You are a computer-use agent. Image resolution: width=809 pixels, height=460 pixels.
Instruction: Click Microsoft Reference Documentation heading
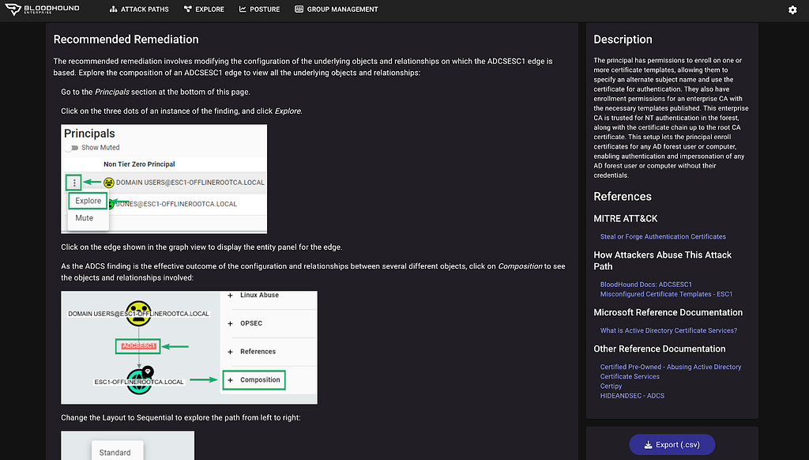[x=668, y=312]
